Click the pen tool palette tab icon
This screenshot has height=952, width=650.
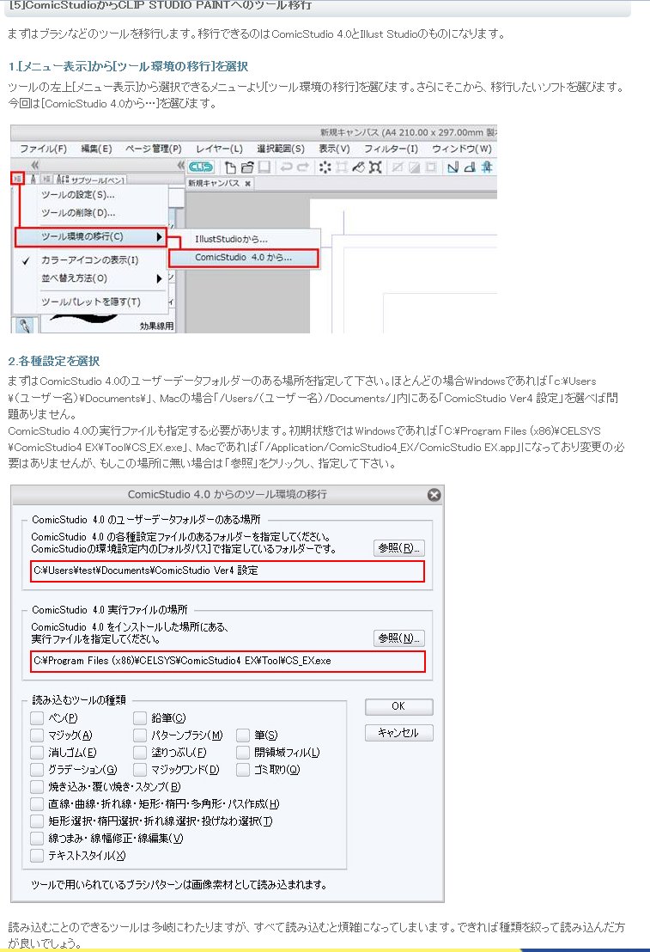click(33, 179)
